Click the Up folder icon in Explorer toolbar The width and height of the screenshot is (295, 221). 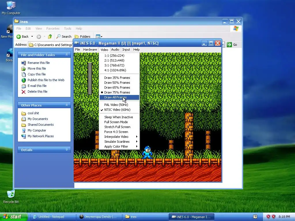(50, 37)
